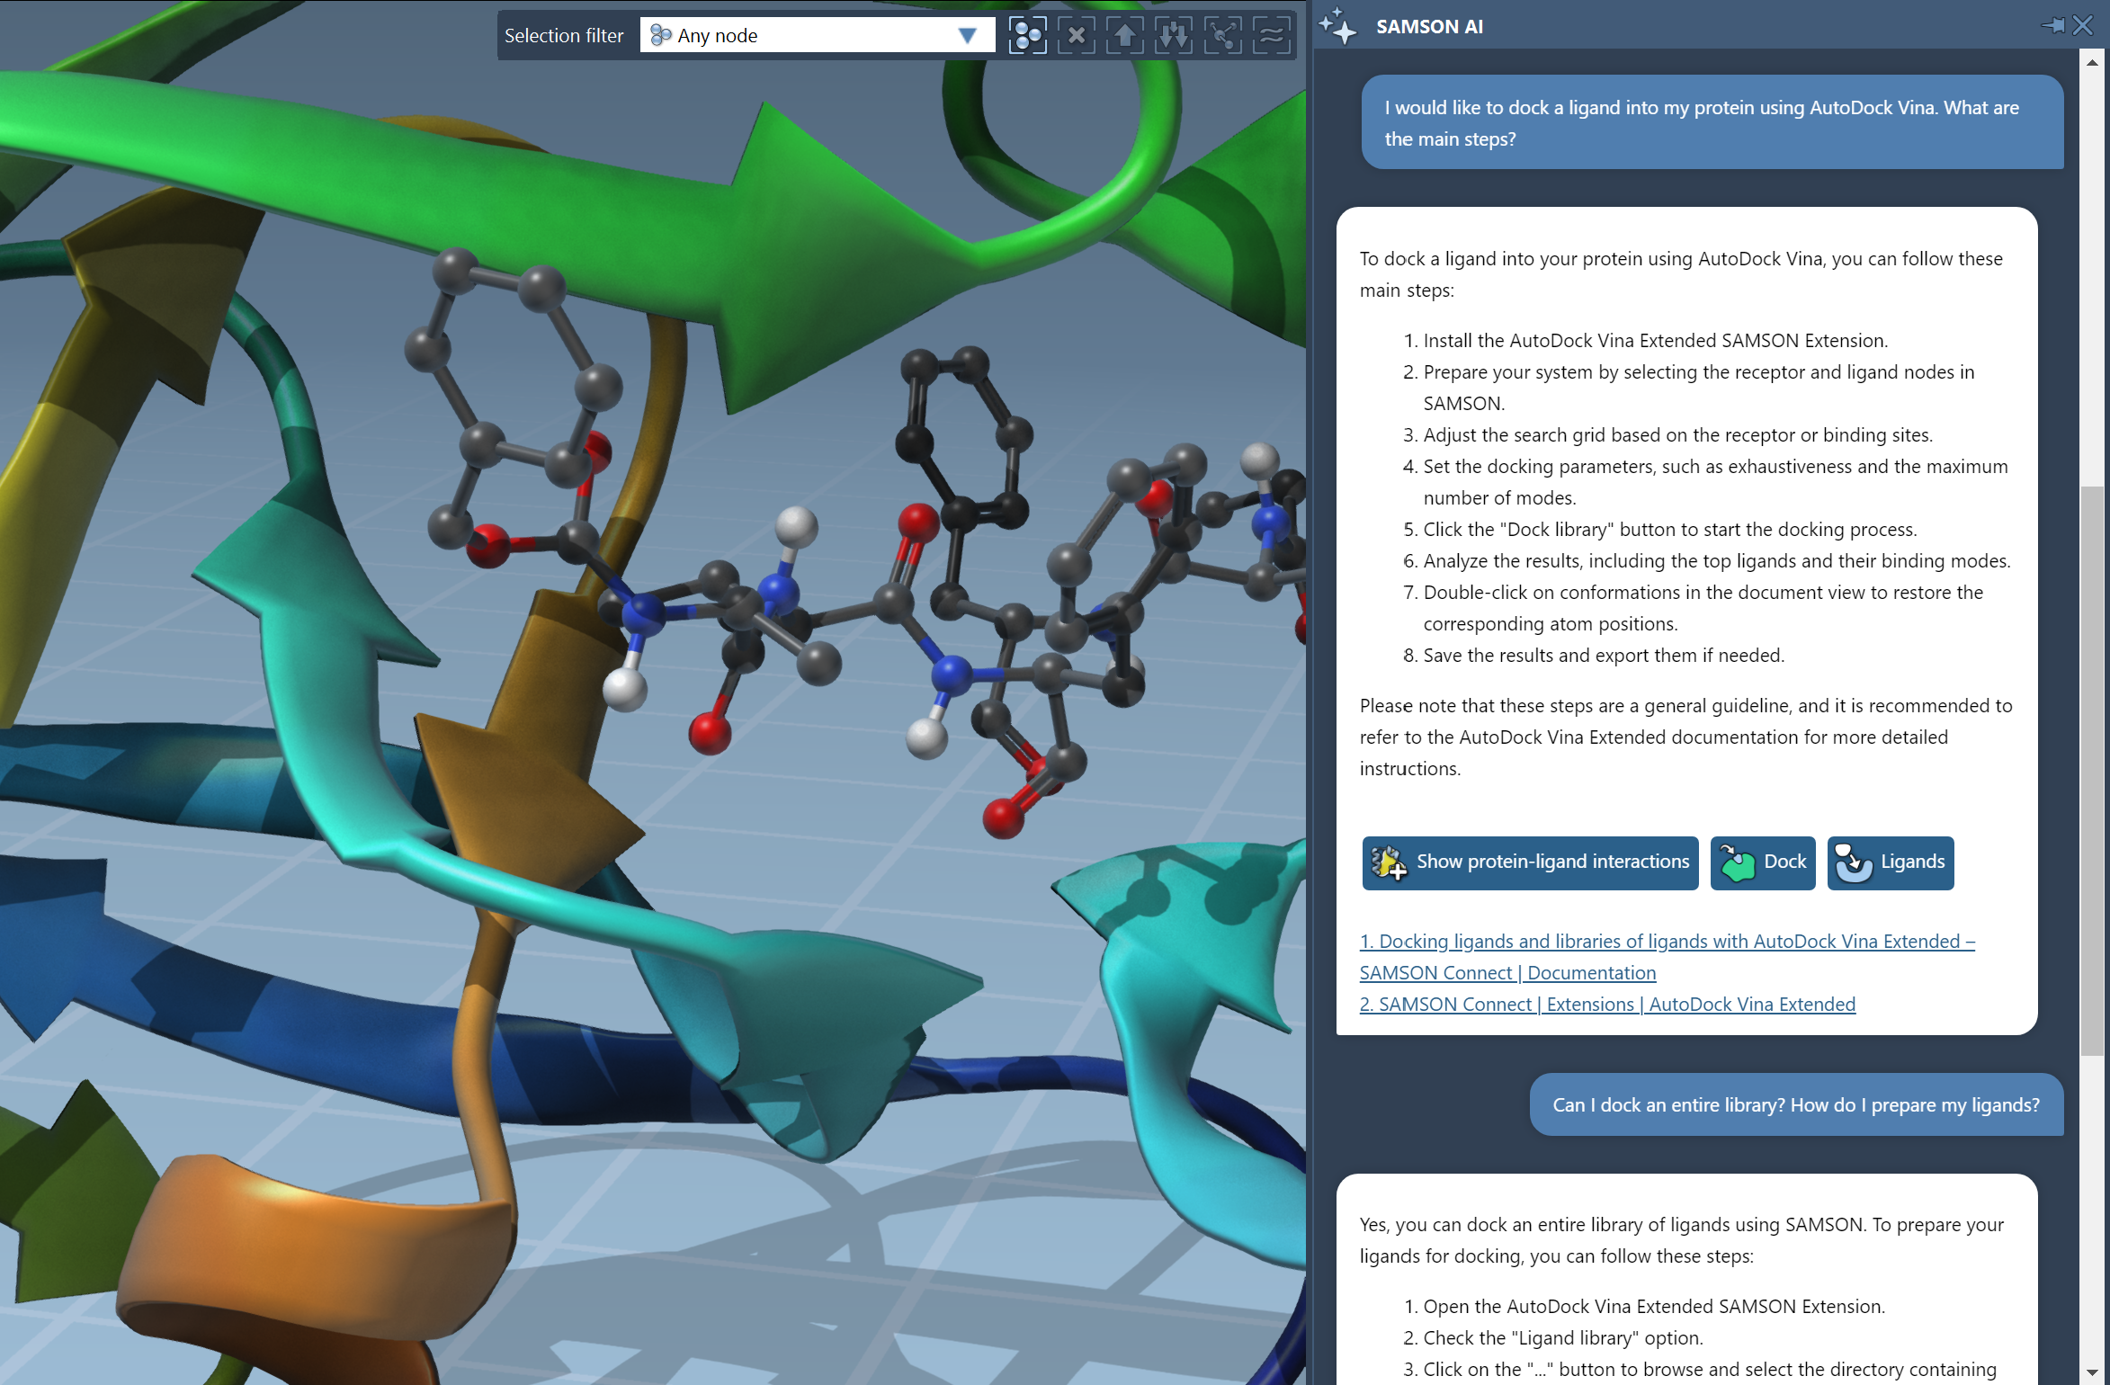Click step 'Adjust the search grid' text
This screenshot has width=2110, height=1385.
click(x=1678, y=434)
